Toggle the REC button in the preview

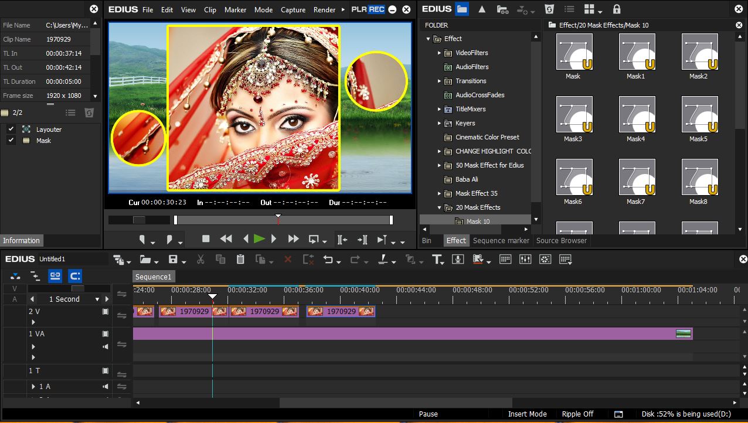(x=376, y=9)
